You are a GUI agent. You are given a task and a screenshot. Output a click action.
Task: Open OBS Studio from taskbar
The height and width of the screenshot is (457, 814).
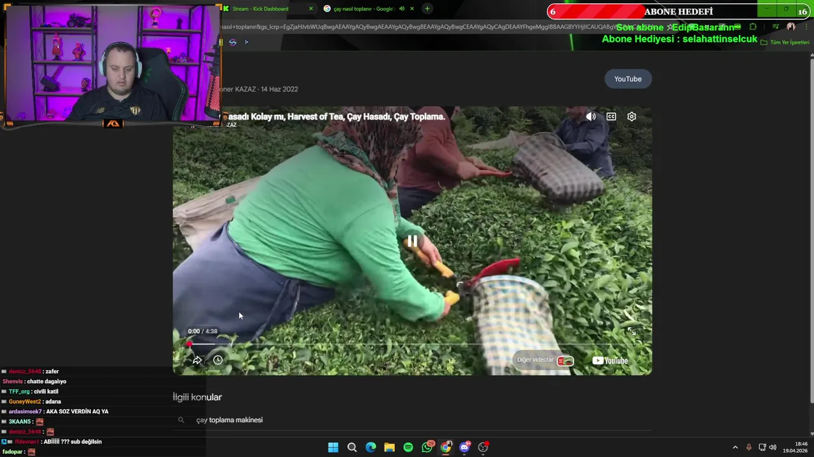[483, 447]
